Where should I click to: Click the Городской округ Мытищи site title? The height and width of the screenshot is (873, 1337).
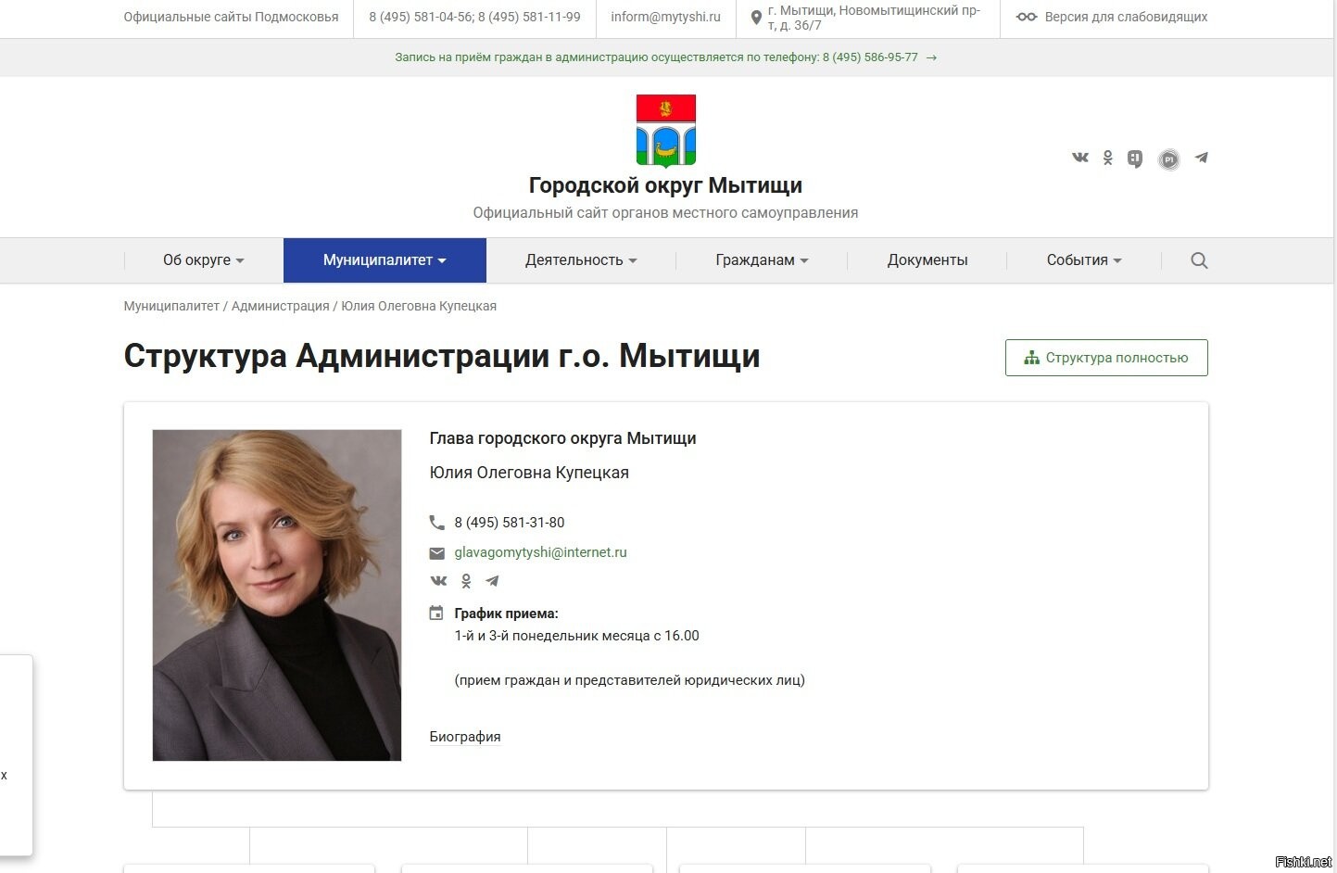pos(665,185)
